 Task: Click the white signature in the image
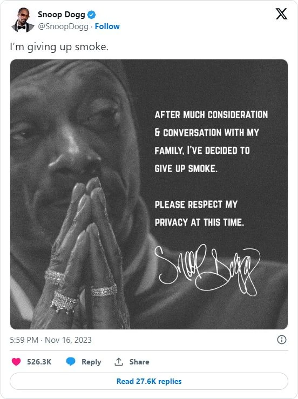tap(207, 270)
